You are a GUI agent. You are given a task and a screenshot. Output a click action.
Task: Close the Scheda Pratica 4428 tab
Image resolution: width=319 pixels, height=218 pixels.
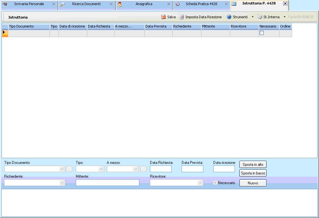226,4
